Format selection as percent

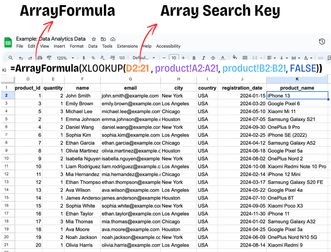94,57
